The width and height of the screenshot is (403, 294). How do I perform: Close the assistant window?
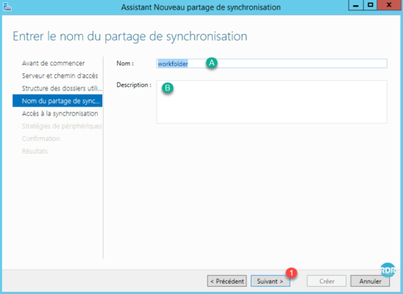[389, 5]
